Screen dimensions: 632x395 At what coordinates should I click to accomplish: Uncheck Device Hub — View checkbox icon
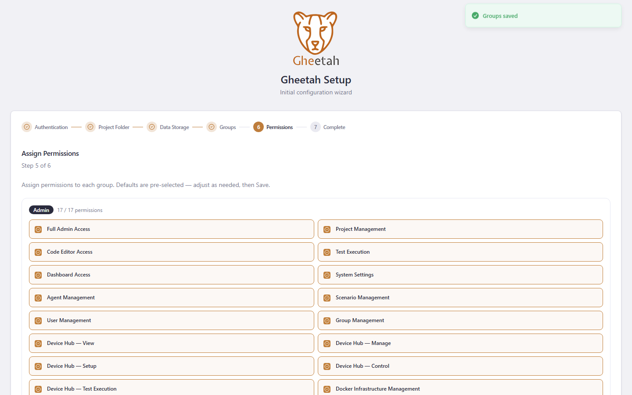pyautogui.click(x=38, y=343)
